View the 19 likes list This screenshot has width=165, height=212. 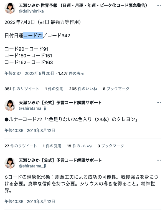[79, 146]
